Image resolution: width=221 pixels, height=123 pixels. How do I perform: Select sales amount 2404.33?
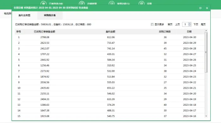45,99
